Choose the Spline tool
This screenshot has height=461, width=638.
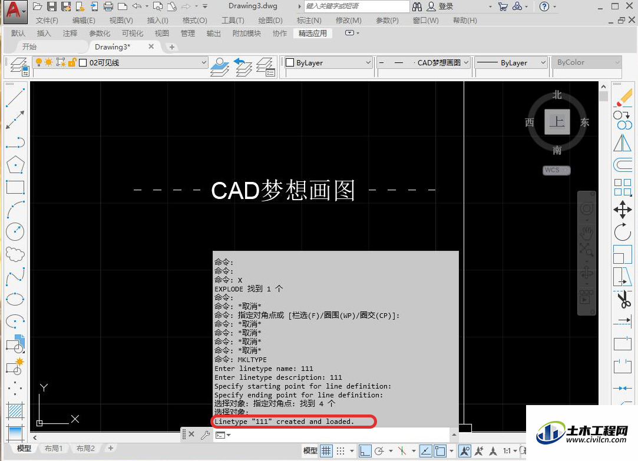coord(15,277)
